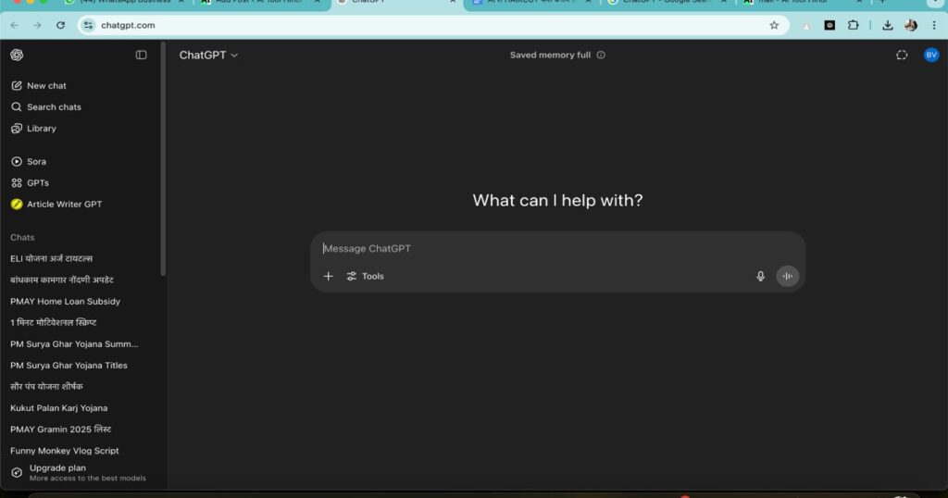Click the New chat pencil icon
948x498 pixels.
17,86
